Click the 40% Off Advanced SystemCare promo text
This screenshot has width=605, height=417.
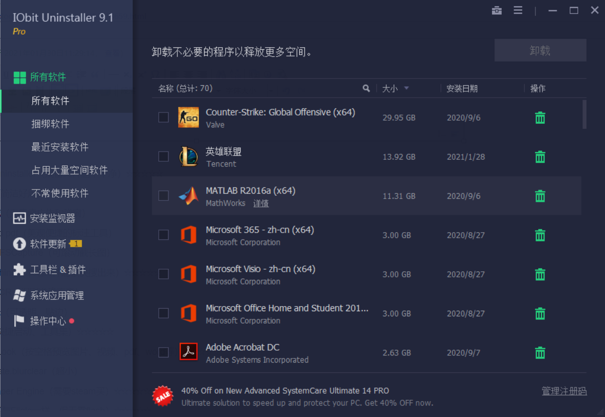pos(285,390)
